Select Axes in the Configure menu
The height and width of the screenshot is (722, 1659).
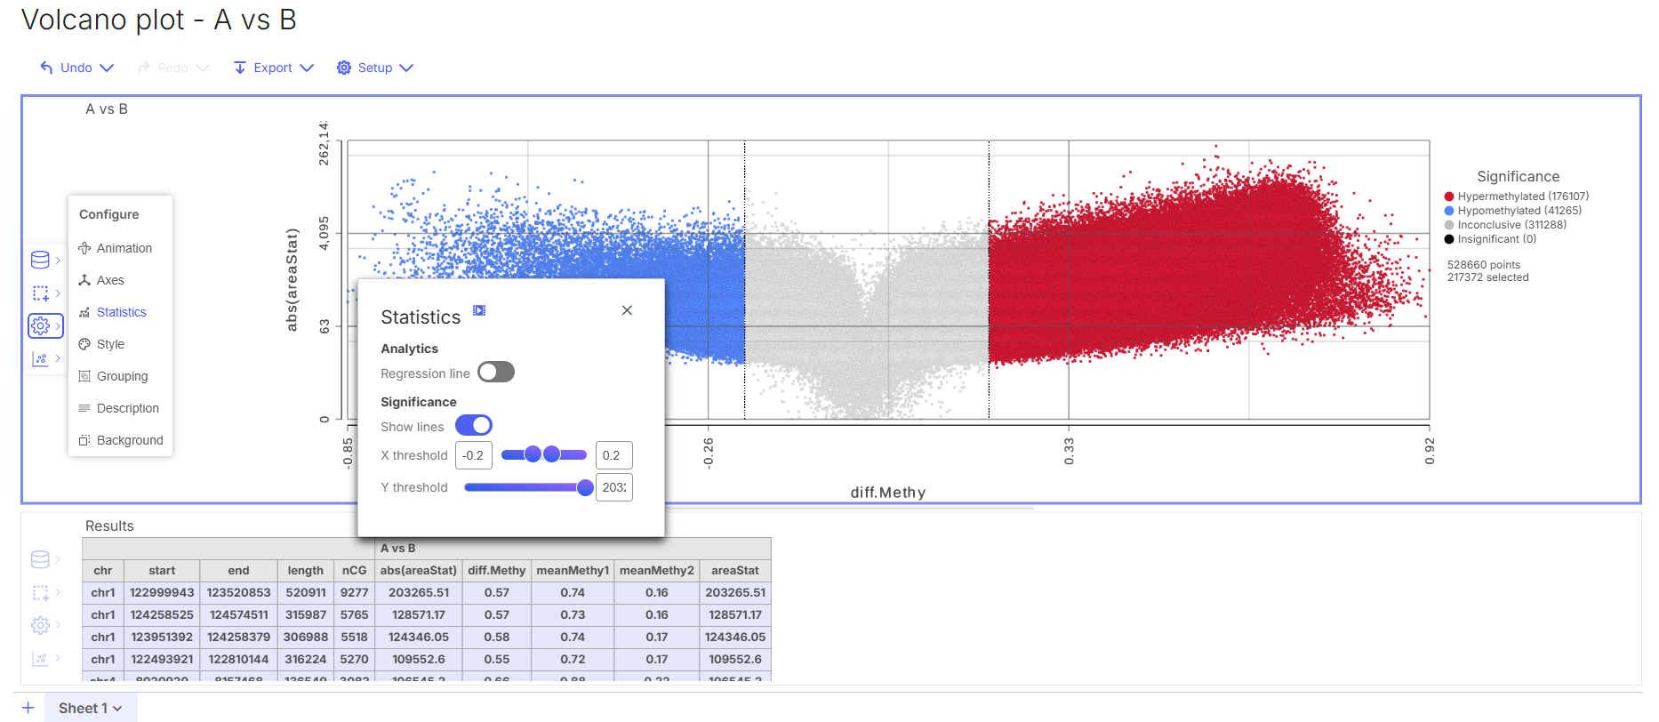coord(110,280)
